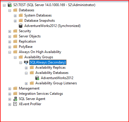Image resolution: width=129 pixels, height=122 pixels.
Task: Click the SQL Server Agent icon
Action: coord(15,99)
